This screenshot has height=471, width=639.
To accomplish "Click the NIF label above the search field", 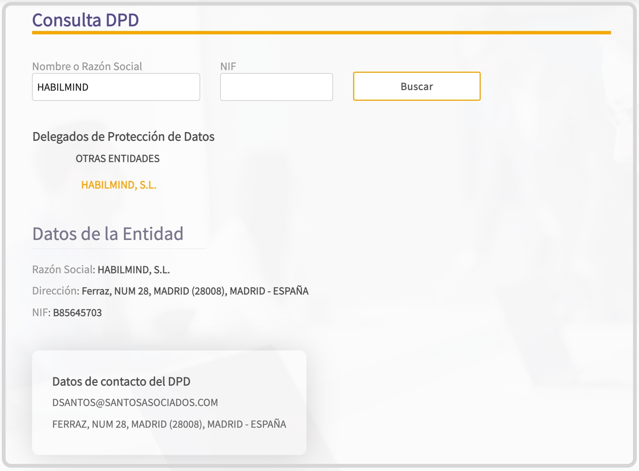I will click(x=228, y=66).
